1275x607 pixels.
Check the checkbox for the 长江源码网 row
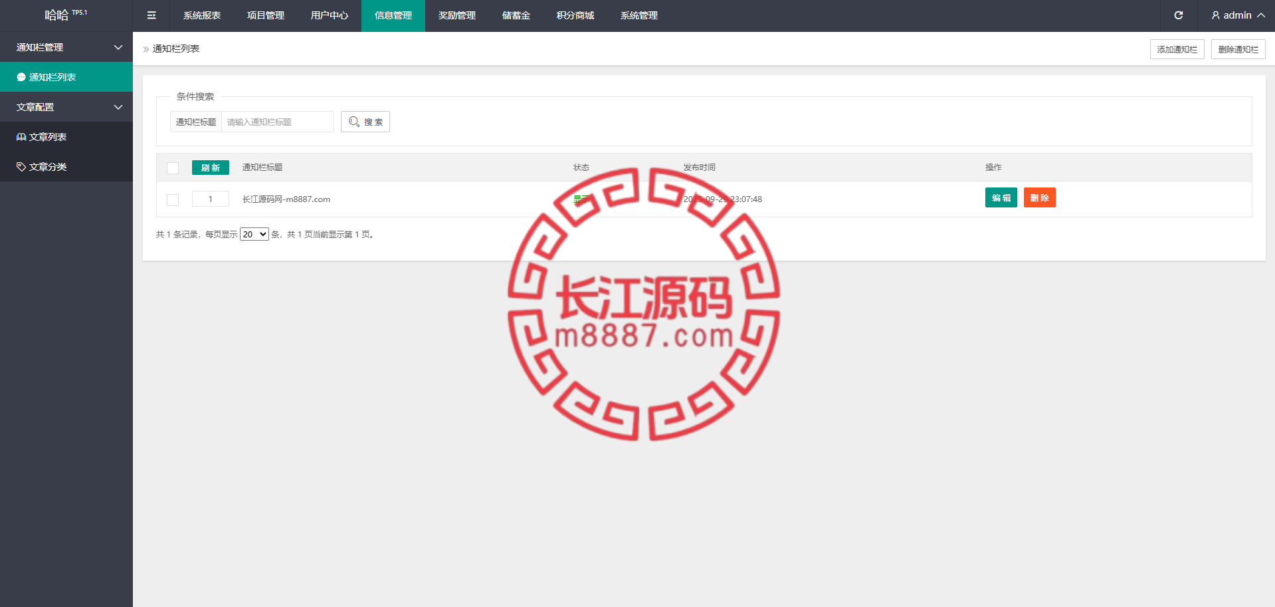[x=173, y=199]
